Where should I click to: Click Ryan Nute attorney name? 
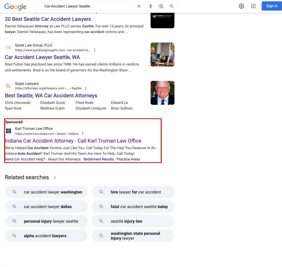[13, 108]
